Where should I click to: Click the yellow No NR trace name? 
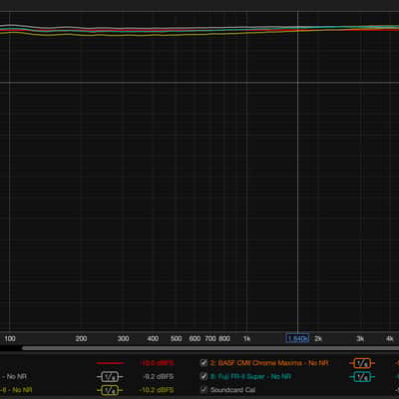16,390
